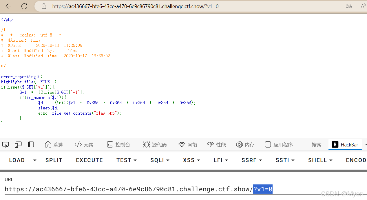Open the Memory (内存) tab

point(245,145)
